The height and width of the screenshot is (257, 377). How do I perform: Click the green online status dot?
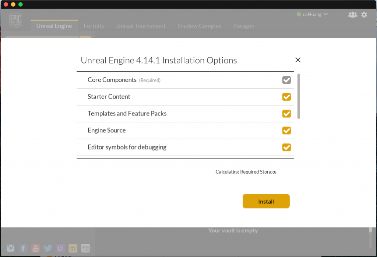[x=299, y=14]
